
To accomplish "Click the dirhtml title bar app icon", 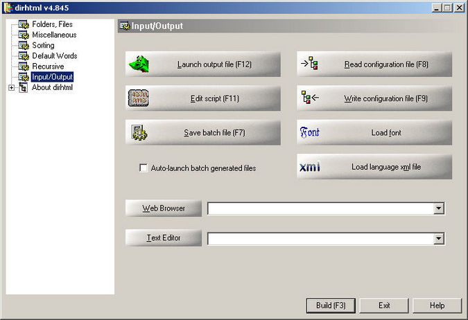I will tap(8, 8).
